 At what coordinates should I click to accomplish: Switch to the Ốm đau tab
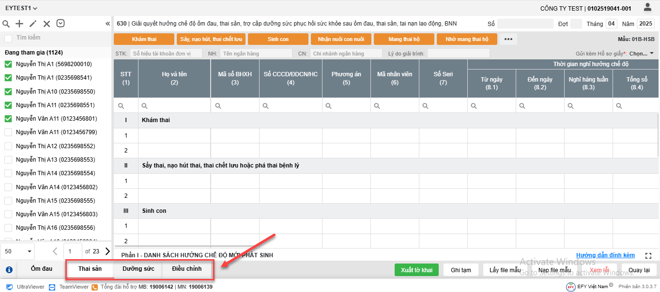42,269
